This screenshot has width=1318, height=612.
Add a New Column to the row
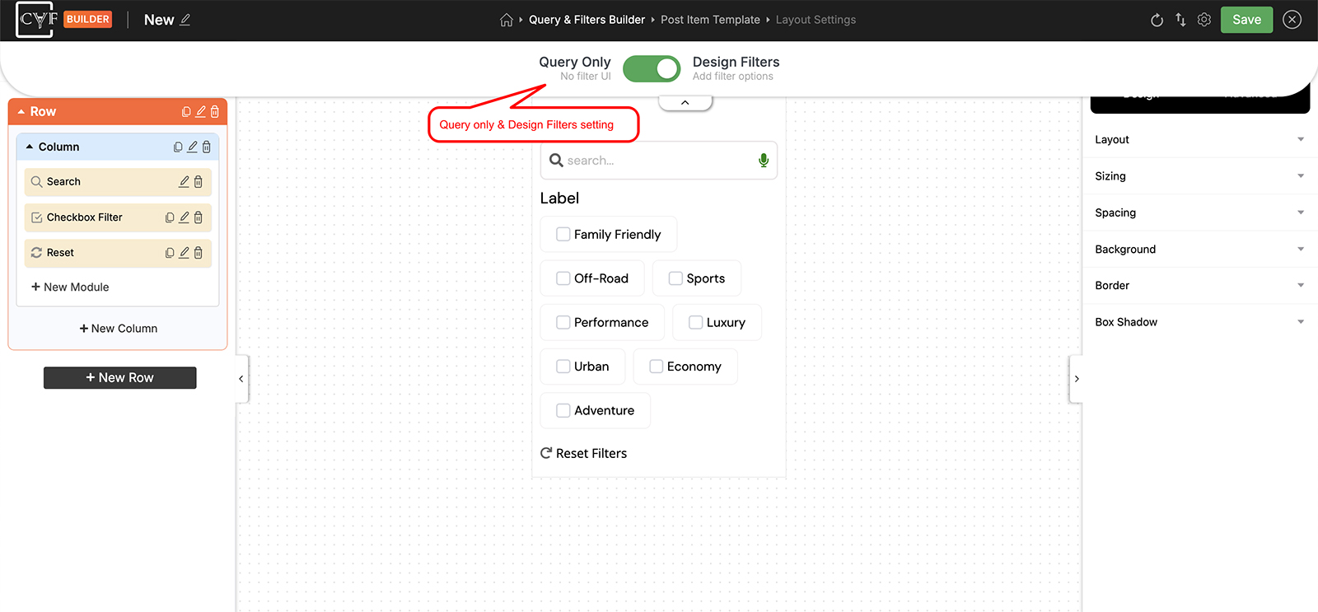118,329
